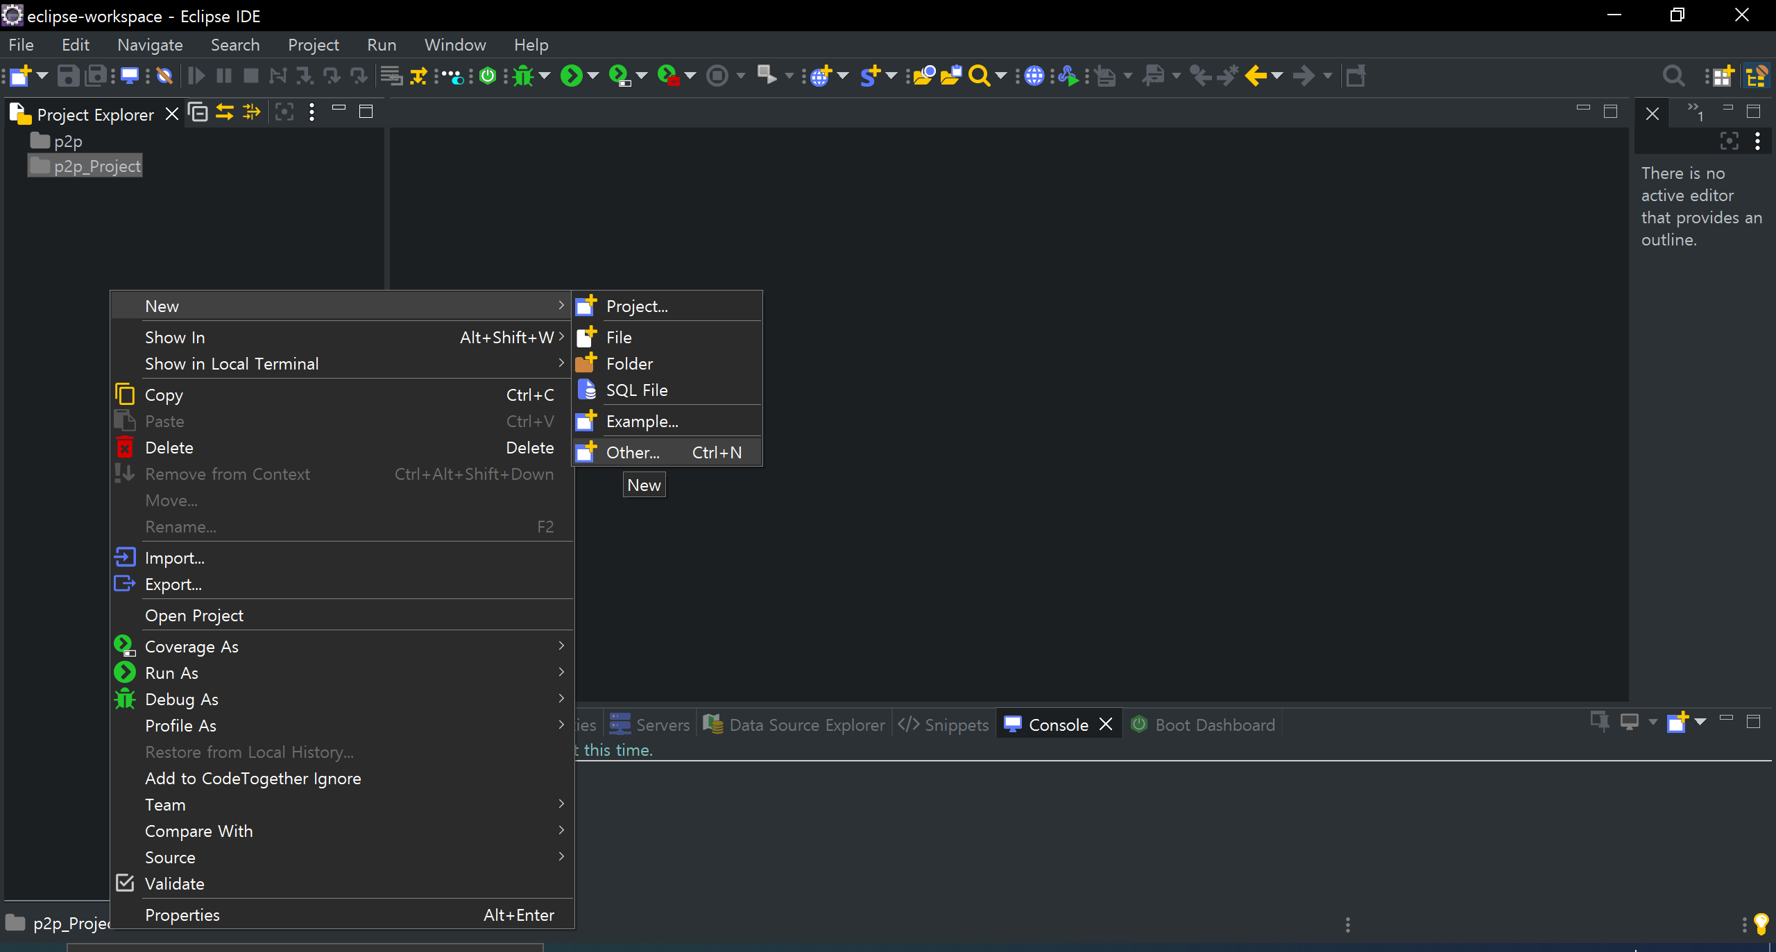The height and width of the screenshot is (952, 1776).
Task: Open the dropdown arrow beside Debug icon
Action: (x=545, y=76)
